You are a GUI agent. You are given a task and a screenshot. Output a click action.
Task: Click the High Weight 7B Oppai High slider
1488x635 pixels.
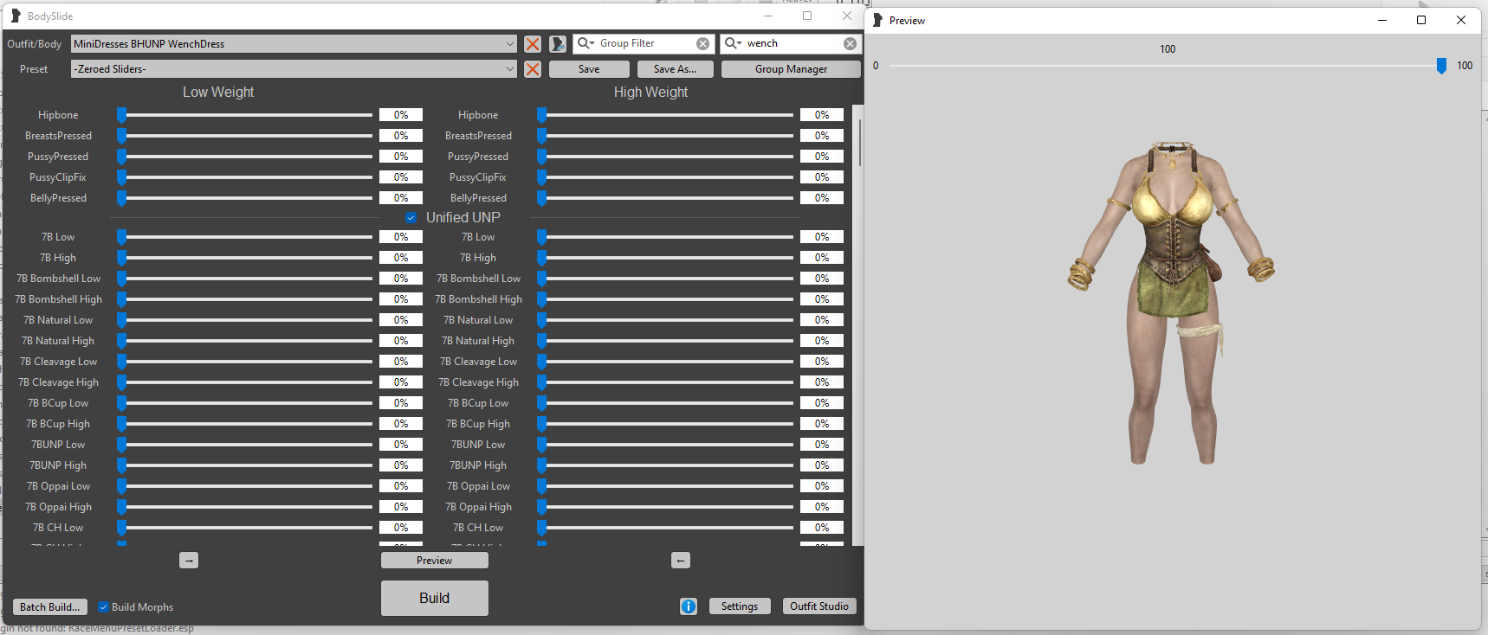[x=665, y=507]
